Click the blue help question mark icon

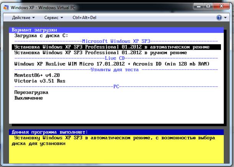219,18
